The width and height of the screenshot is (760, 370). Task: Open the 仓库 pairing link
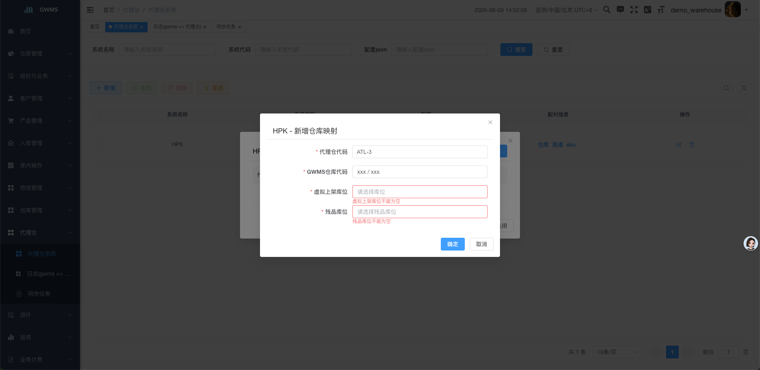coord(543,145)
